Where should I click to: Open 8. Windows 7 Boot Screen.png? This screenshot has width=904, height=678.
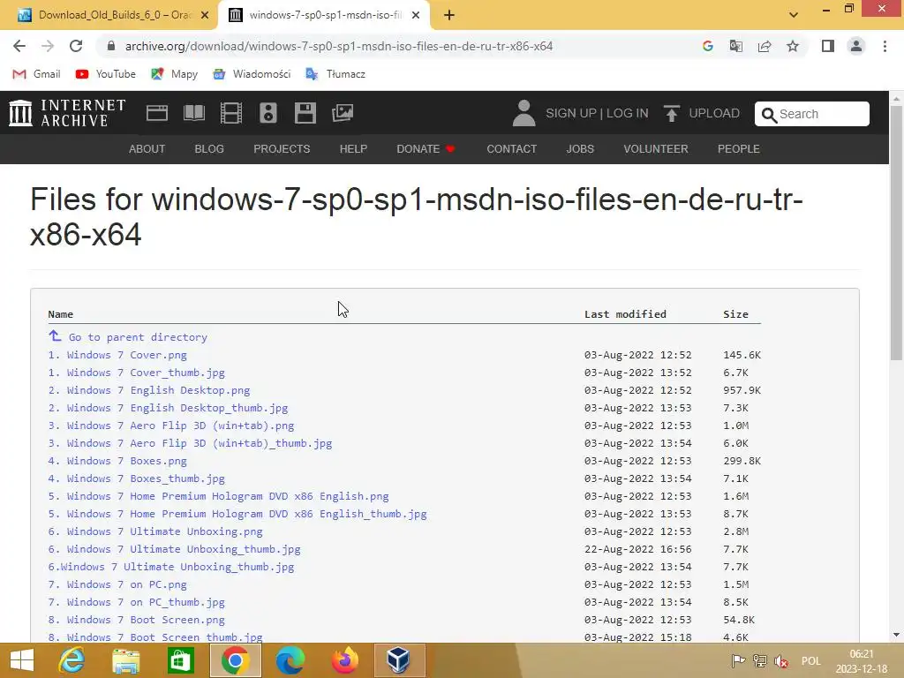[137, 620]
